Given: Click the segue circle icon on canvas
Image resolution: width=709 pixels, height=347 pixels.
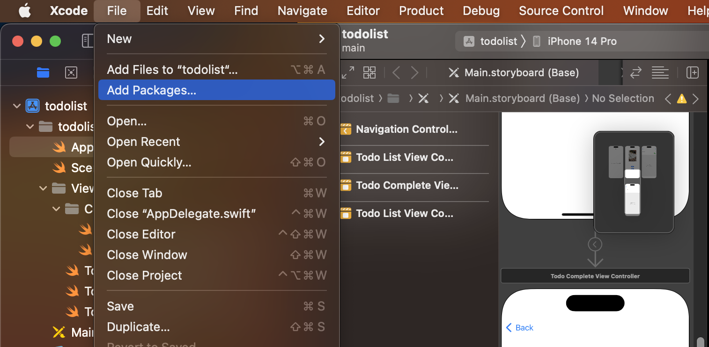Looking at the screenshot, I should 595,244.
